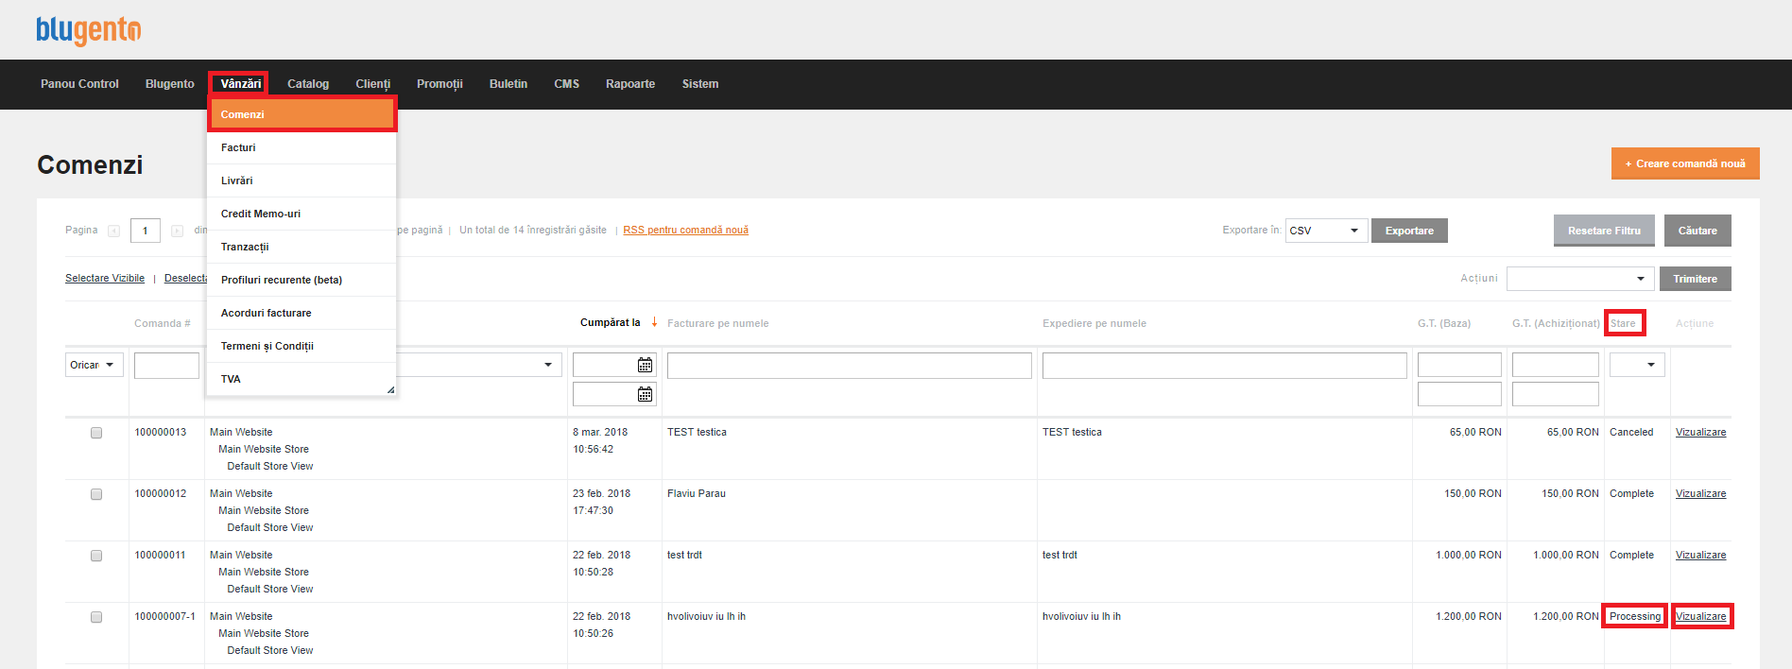Go to the next page arrow
This screenshot has width=1792, height=669.
pos(177,231)
